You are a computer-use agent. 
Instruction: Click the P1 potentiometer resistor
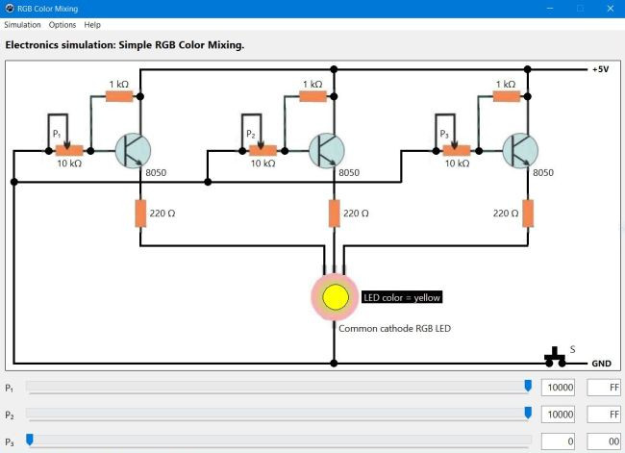click(69, 151)
